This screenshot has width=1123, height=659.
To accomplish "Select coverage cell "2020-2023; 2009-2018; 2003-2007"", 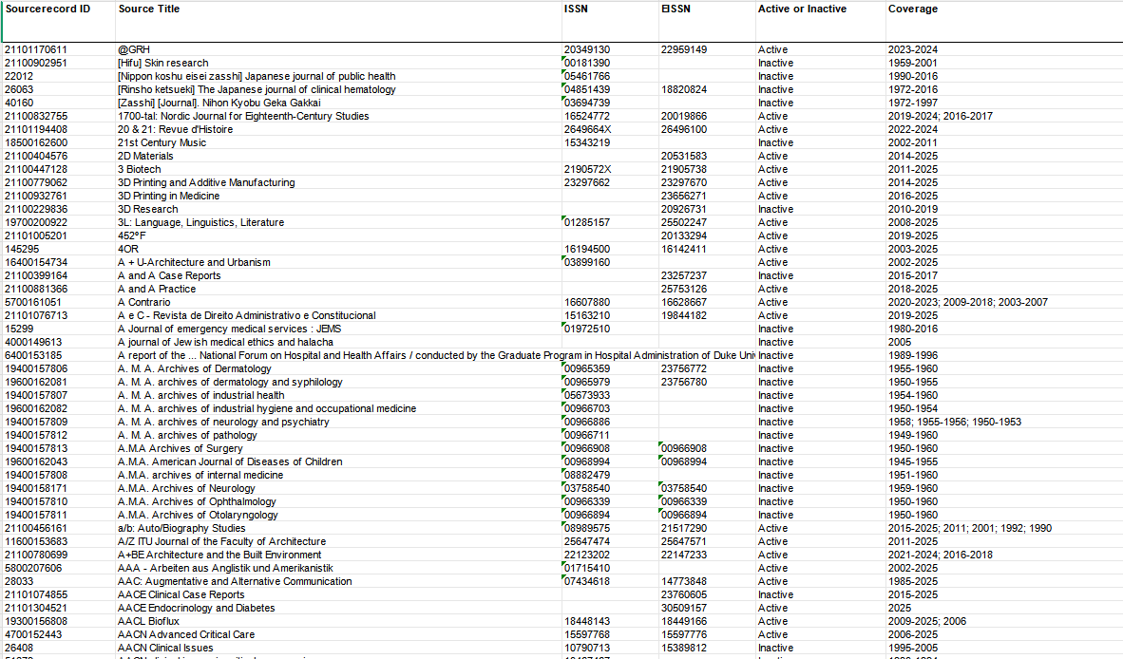I will [967, 302].
